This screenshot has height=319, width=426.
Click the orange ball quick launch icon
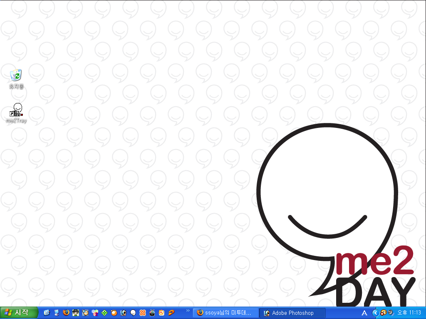click(114, 313)
